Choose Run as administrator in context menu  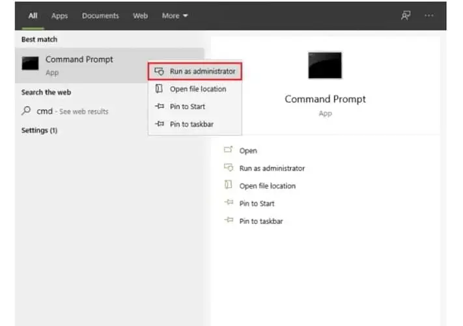point(195,71)
